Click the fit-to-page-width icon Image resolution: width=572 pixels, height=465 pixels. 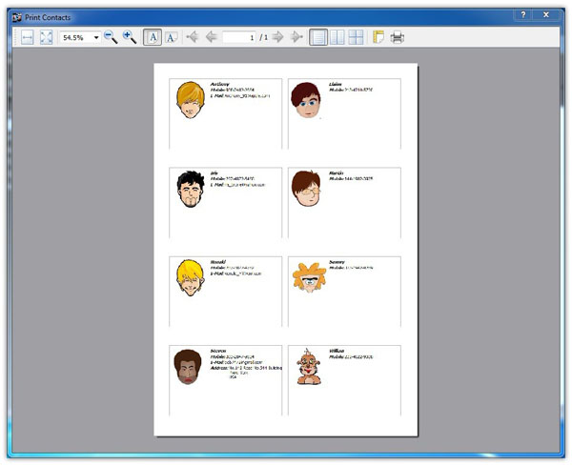[x=27, y=37]
